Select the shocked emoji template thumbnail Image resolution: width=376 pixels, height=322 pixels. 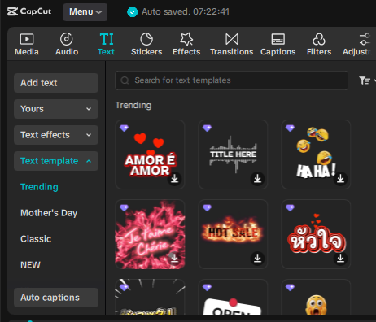tap(316, 297)
